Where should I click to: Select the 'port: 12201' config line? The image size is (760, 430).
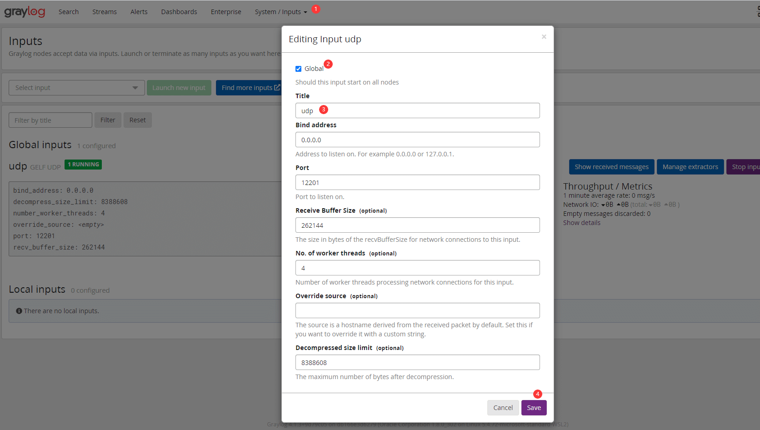(x=34, y=236)
